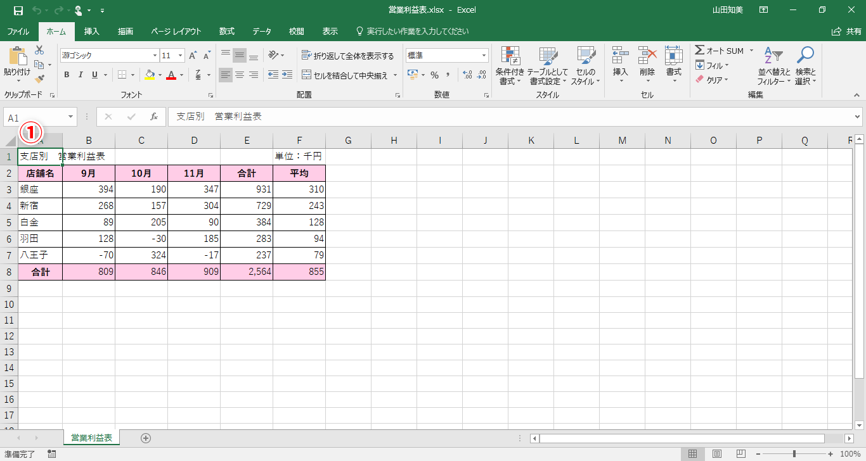Screen dimensions: 866x461
Task: Switch to the 挿入 ribbon tab
Action: [x=92, y=32]
